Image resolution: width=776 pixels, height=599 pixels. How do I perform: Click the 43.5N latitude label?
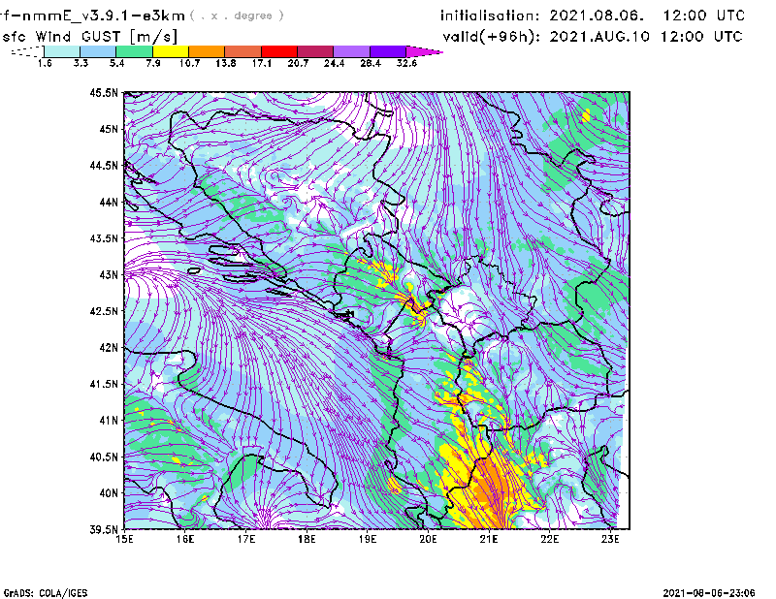click(x=104, y=238)
